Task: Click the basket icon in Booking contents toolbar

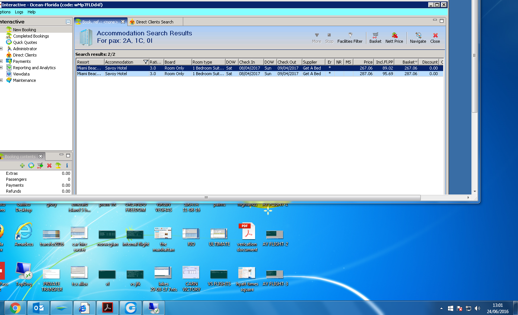Action: tap(40, 165)
